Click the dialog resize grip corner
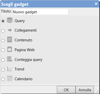The height and width of the screenshot is (94, 100). tap(97, 91)
